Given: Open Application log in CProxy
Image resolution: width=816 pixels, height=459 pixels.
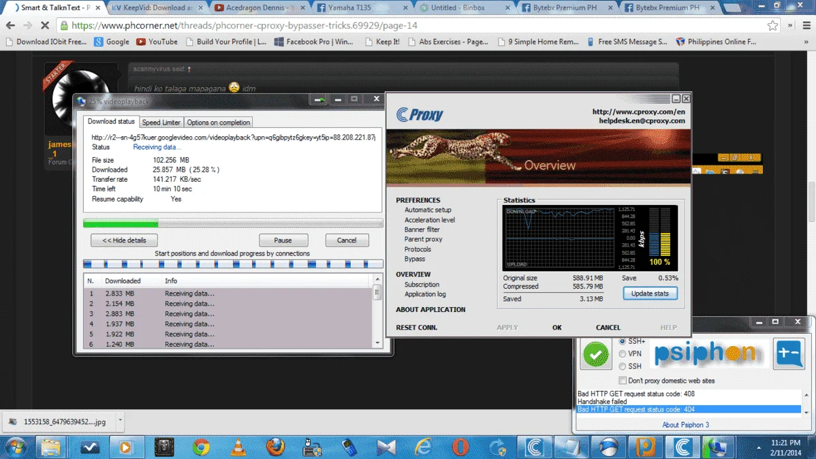Looking at the screenshot, I should (425, 294).
